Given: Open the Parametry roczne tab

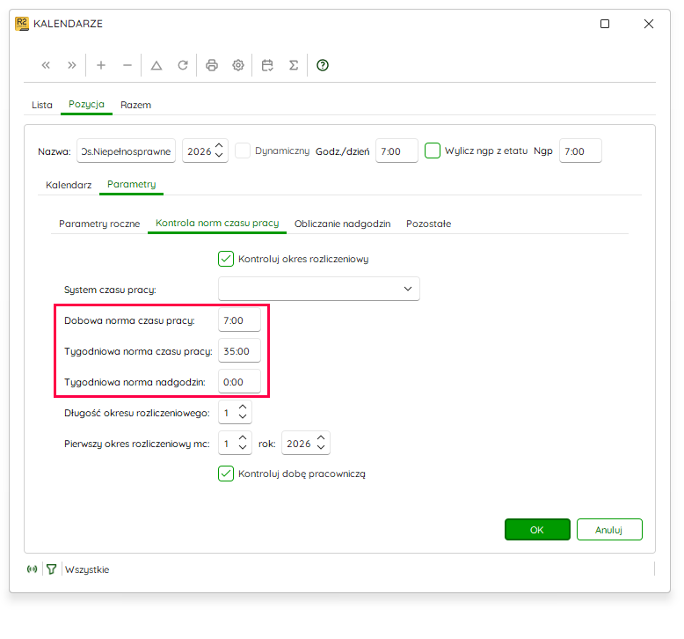Looking at the screenshot, I should coord(99,224).
